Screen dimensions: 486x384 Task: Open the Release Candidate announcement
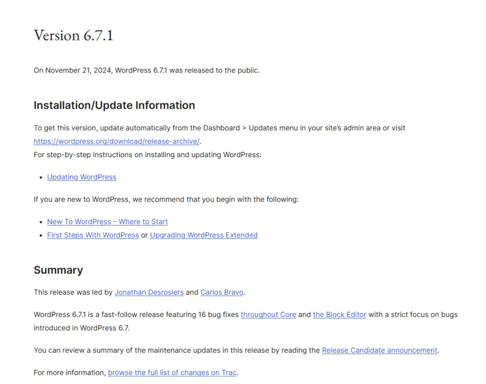379,350
